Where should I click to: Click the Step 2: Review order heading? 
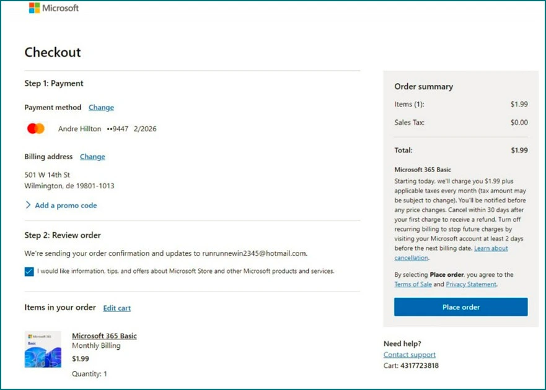point(63,235)
